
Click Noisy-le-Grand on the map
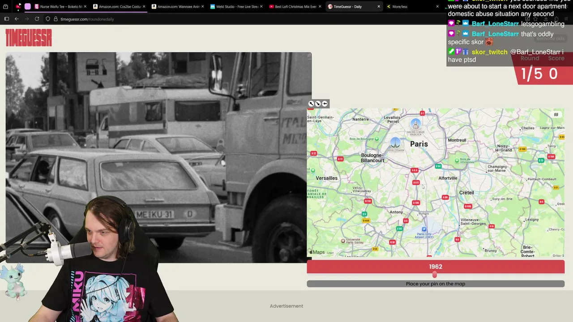click(504, 148)
